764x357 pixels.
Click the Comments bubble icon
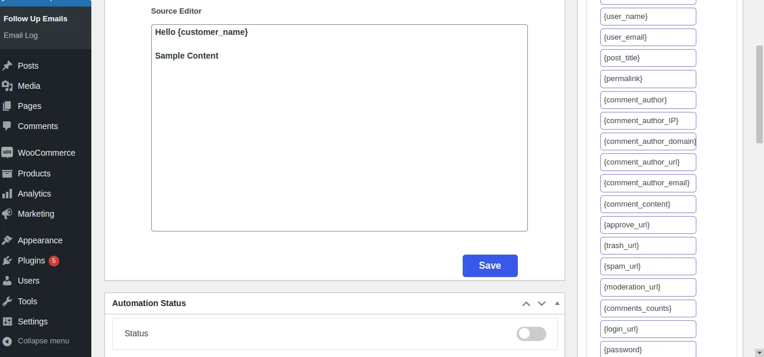click(x=7, y=126)
